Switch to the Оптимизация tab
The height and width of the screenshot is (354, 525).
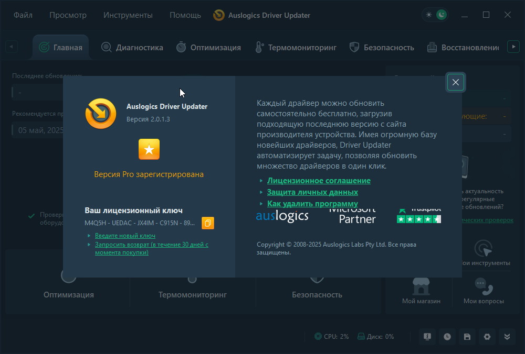[208, 48]
